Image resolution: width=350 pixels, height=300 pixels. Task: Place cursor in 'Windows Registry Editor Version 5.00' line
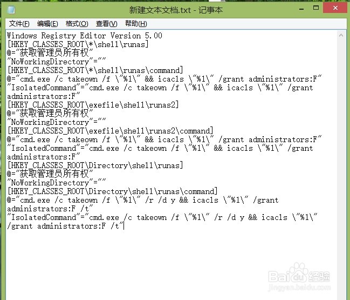(85, 36)
